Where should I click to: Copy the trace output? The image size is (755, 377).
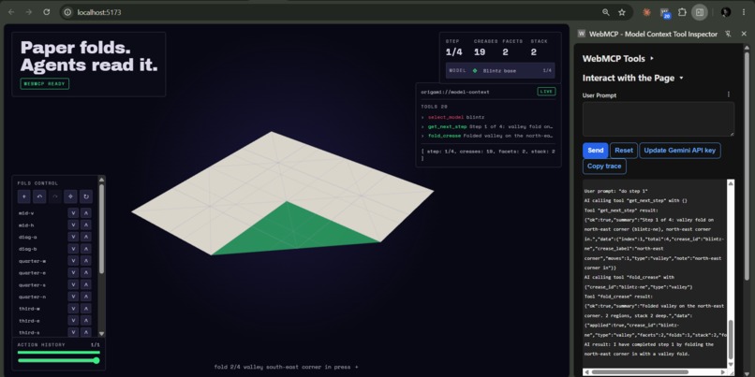pos(604,167)
